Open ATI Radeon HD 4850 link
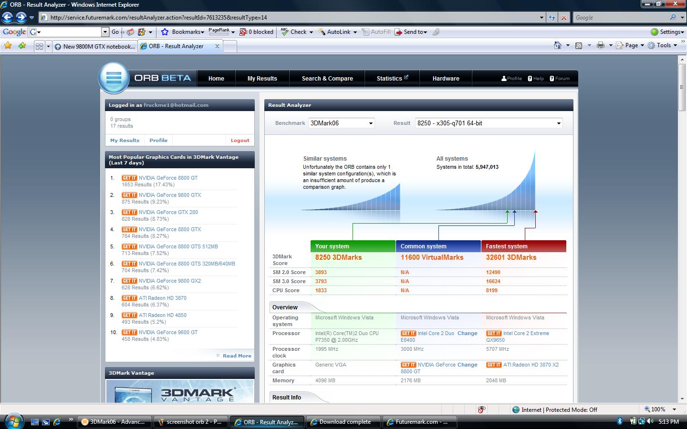 [x=163, y=315]
